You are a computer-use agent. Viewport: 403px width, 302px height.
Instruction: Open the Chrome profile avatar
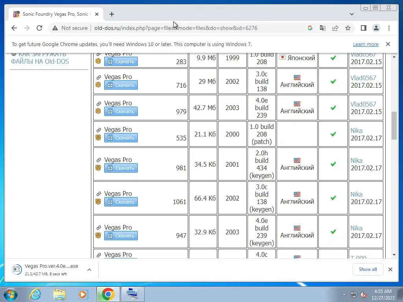(x=376, y=28)
